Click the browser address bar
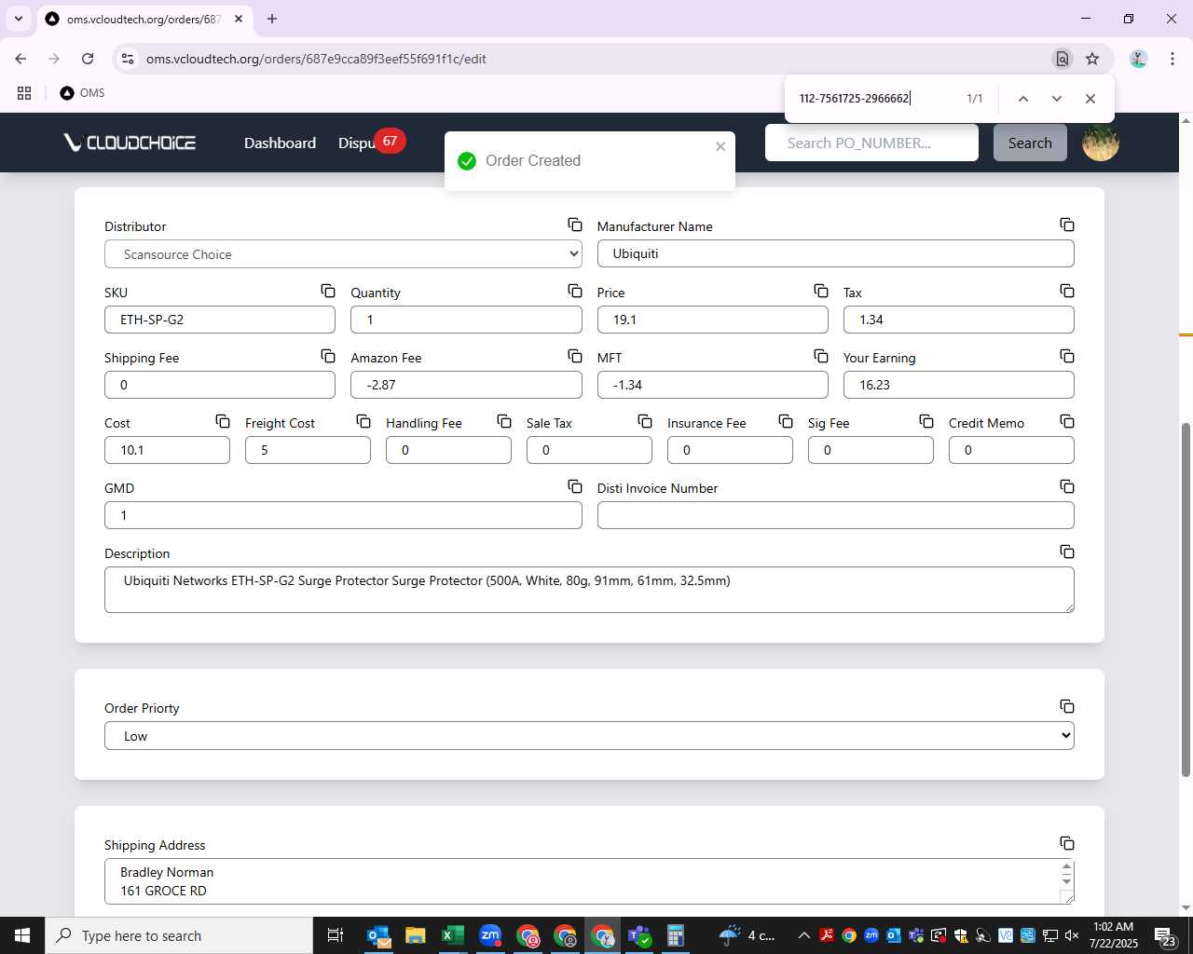Screen dimensions: 1193x954 [587, 59]
